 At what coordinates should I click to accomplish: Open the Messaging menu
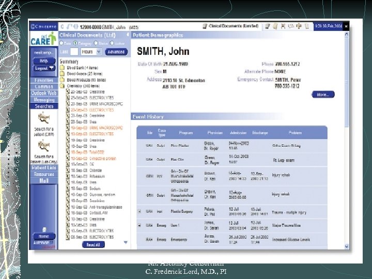(44, 100)
